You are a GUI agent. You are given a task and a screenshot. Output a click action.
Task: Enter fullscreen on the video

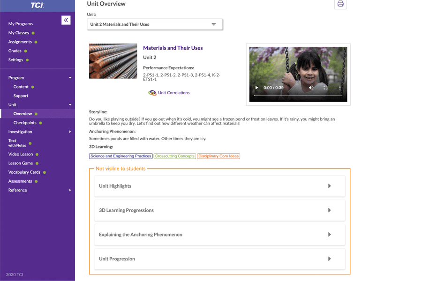pyautogui.click(x=325, y=88)
